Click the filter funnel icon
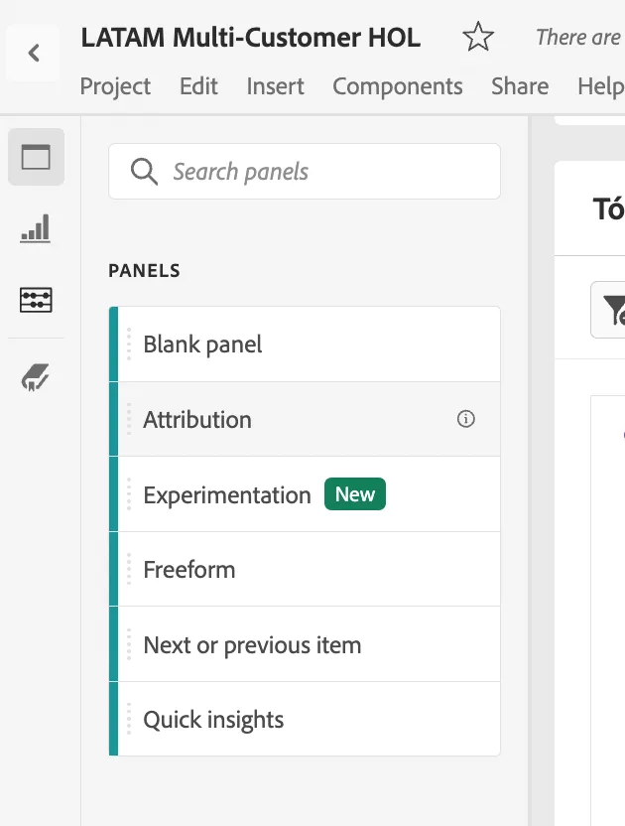This screenshot has width=625, height=826. coord(613,310)
